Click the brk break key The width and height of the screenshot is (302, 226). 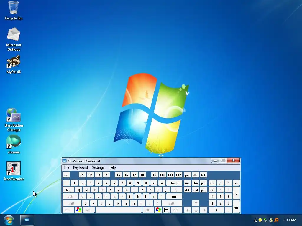tap(203, 175)
